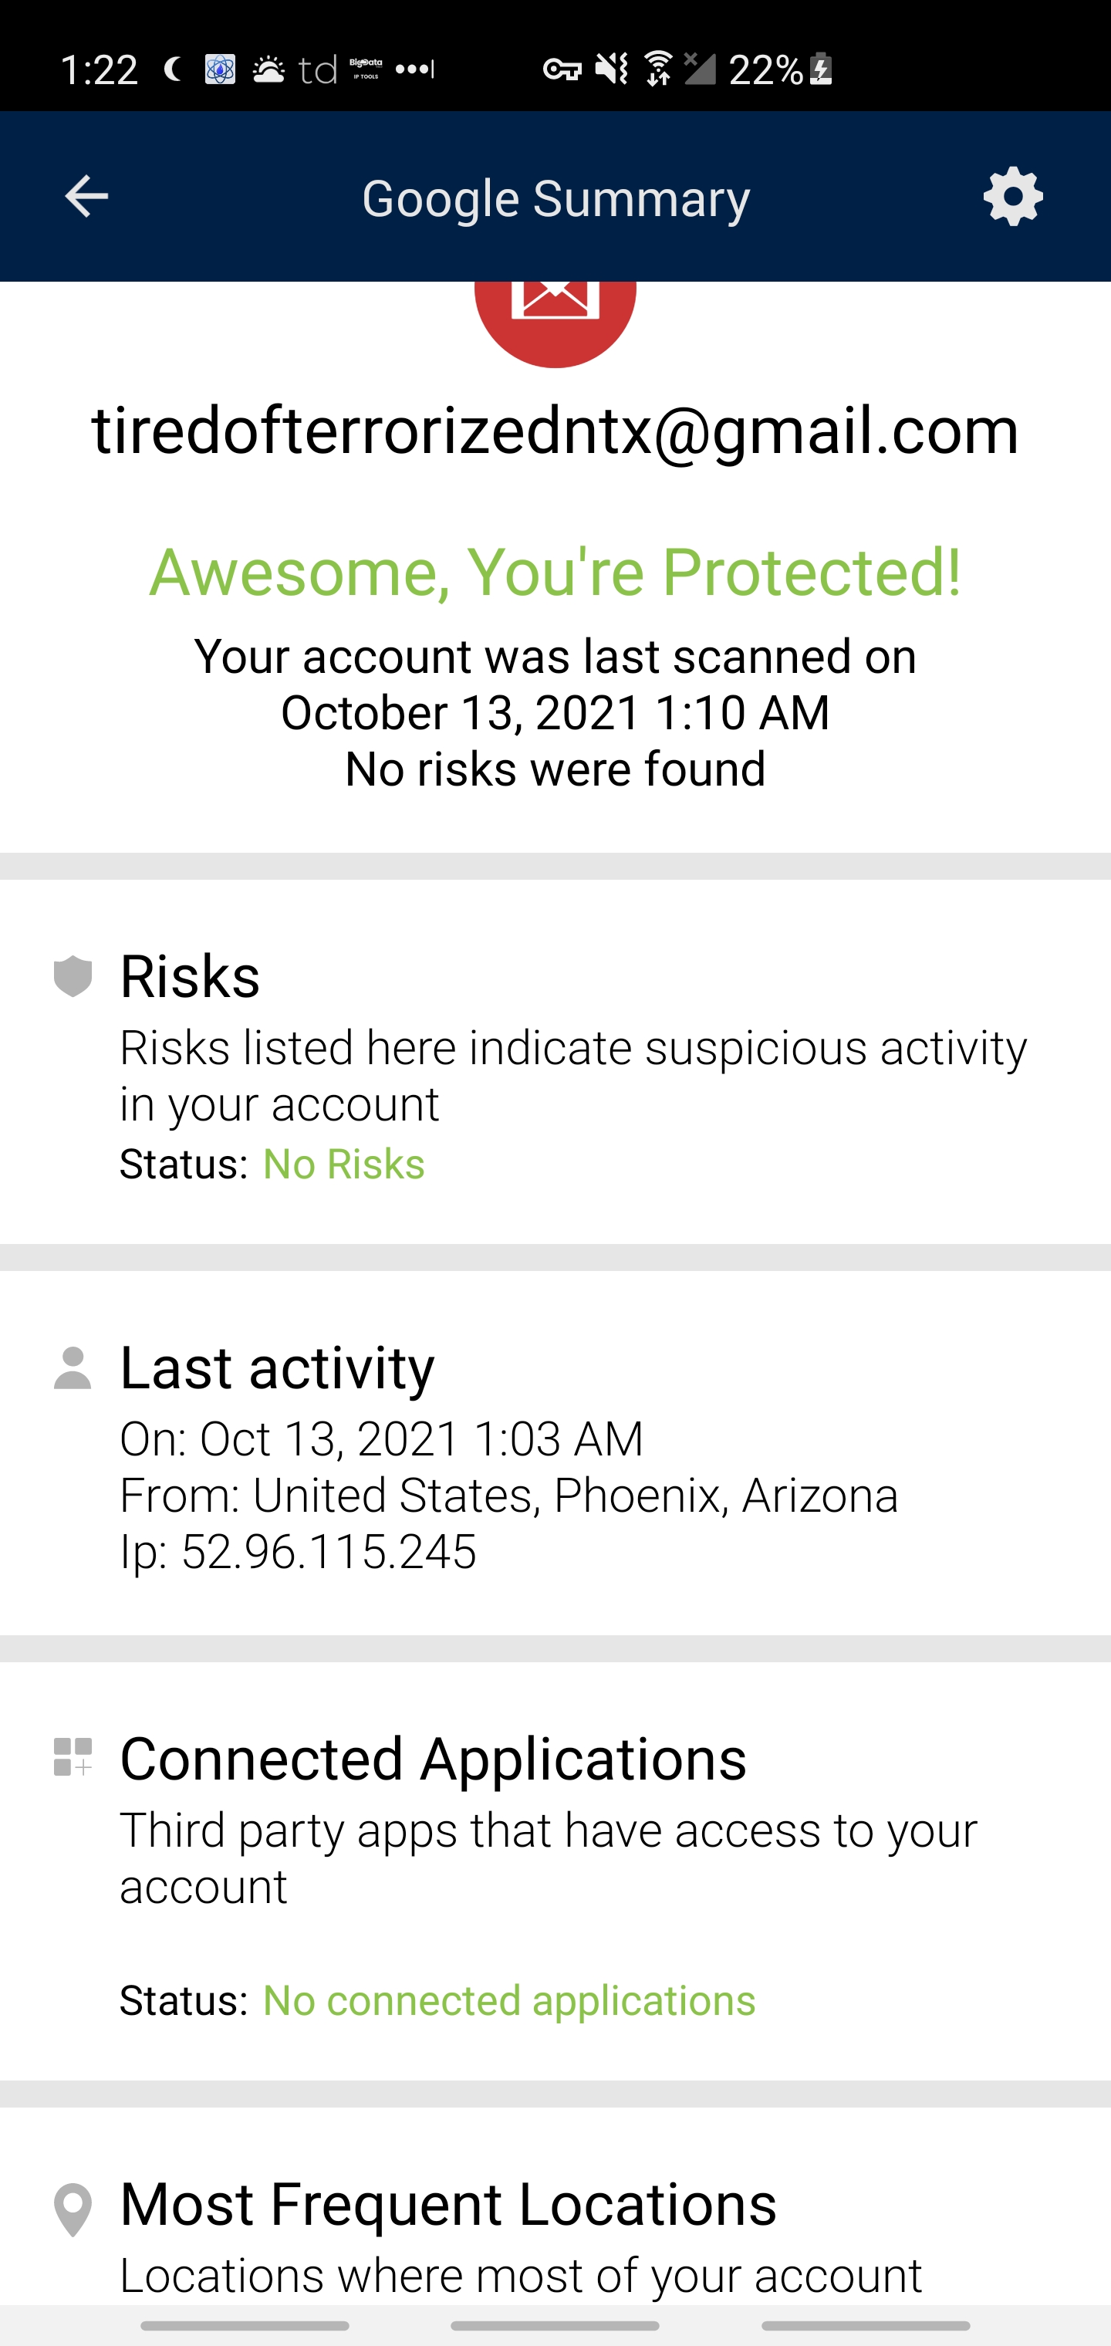The width and height of the screenshot is (1111, 2346).
Task: Open settings via the gear icon
Action: point(1013,197)
